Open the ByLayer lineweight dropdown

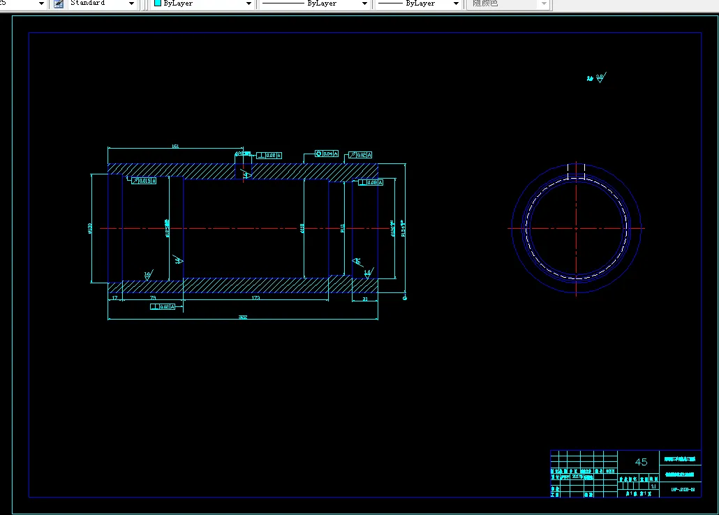[x=456, y=3]
